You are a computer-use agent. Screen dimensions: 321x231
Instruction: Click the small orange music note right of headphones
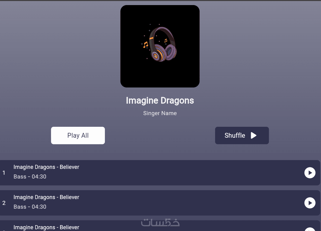166,40
